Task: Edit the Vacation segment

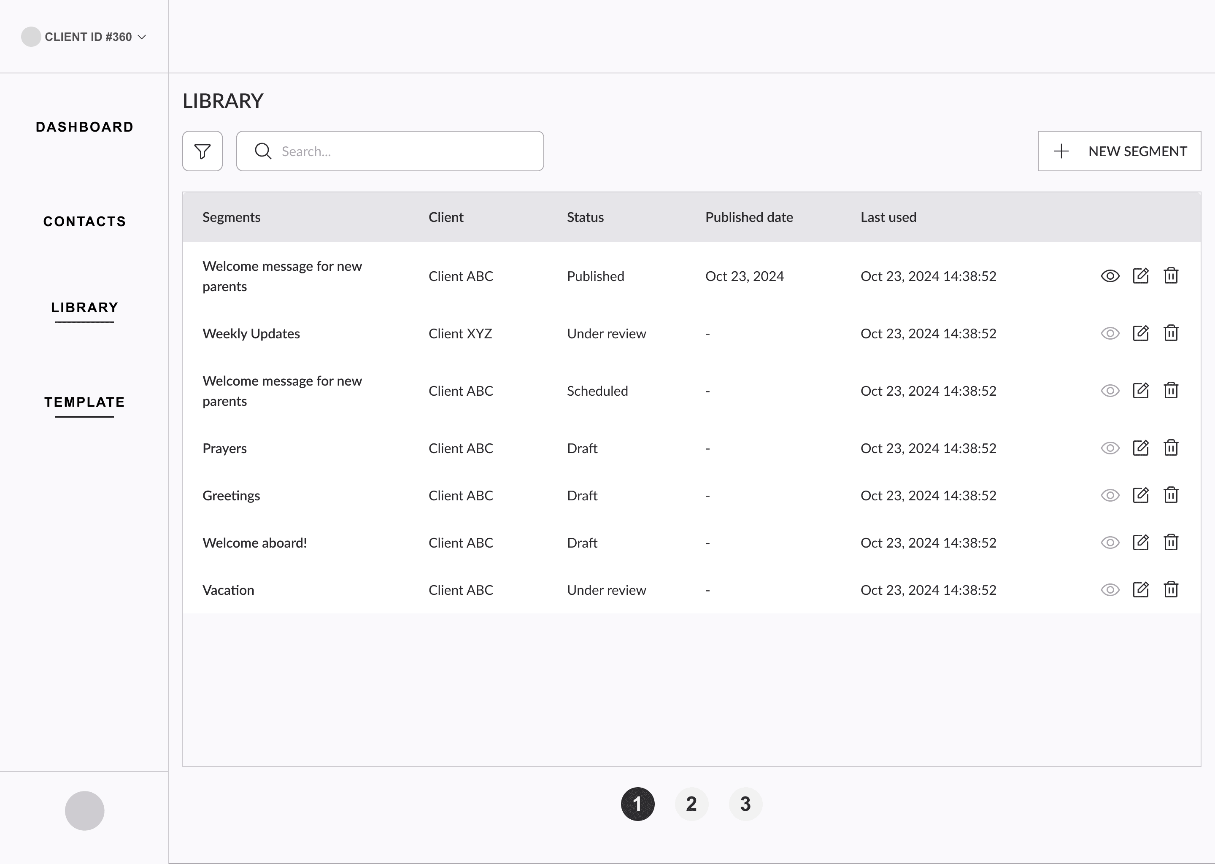Action: point(1140,589)
